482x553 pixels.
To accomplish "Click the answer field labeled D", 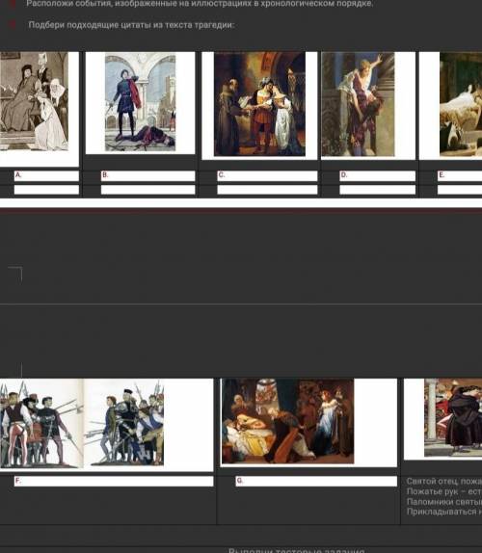I will 377,175.
